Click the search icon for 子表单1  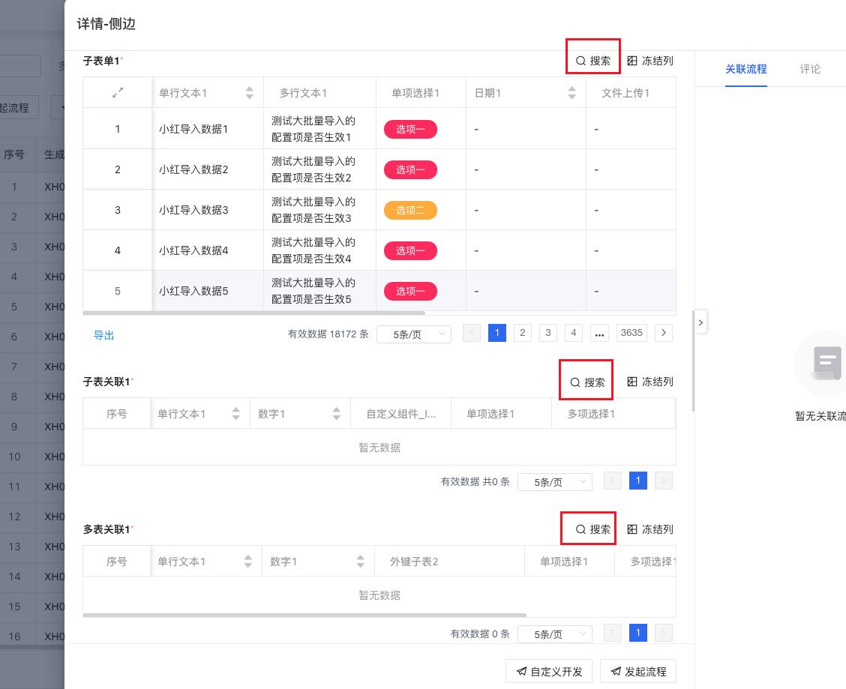[580, 61]
